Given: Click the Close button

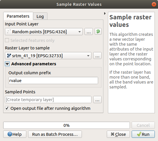Looking at the screenshot, I should (118, 134).
